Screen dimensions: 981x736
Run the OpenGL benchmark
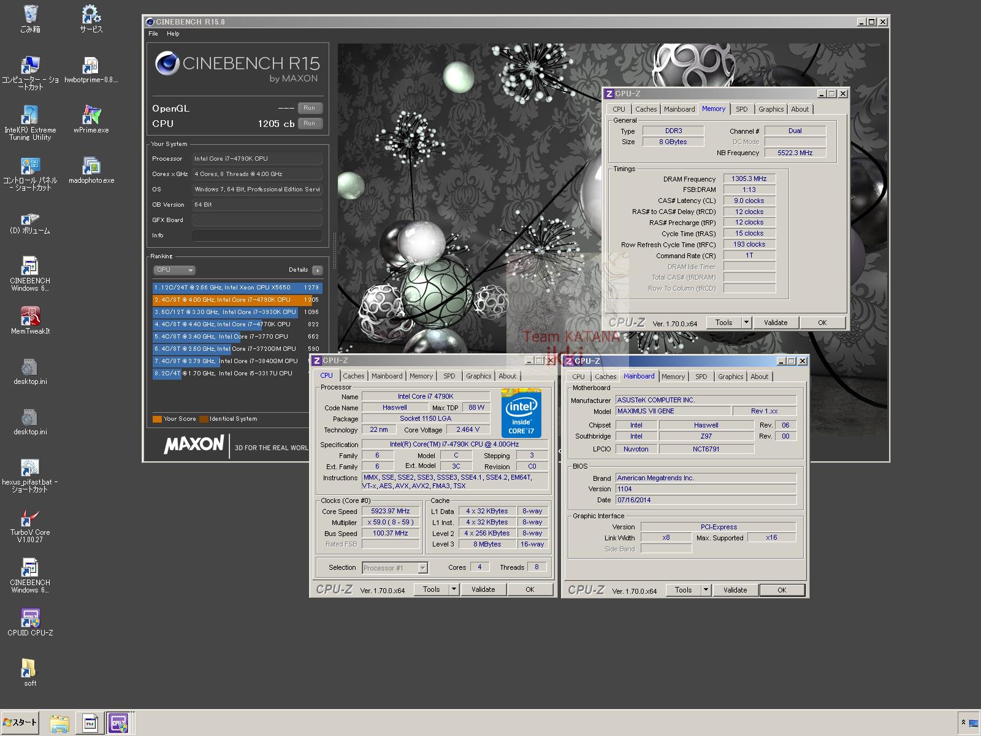tap(310, 108)
